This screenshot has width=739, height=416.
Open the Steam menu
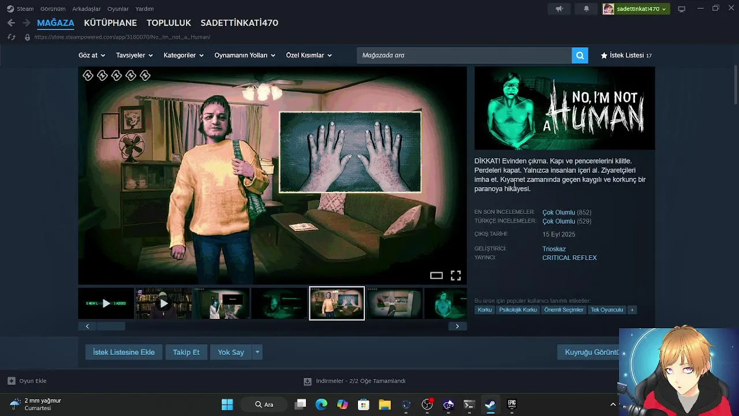[x=20, y=9]
